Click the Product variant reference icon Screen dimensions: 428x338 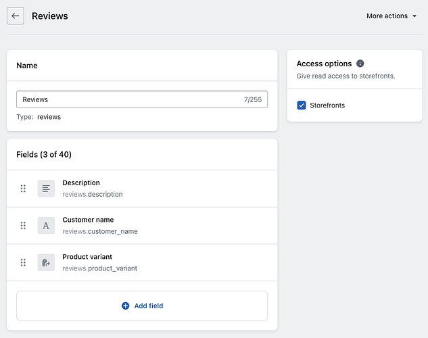tap(46, 262)
